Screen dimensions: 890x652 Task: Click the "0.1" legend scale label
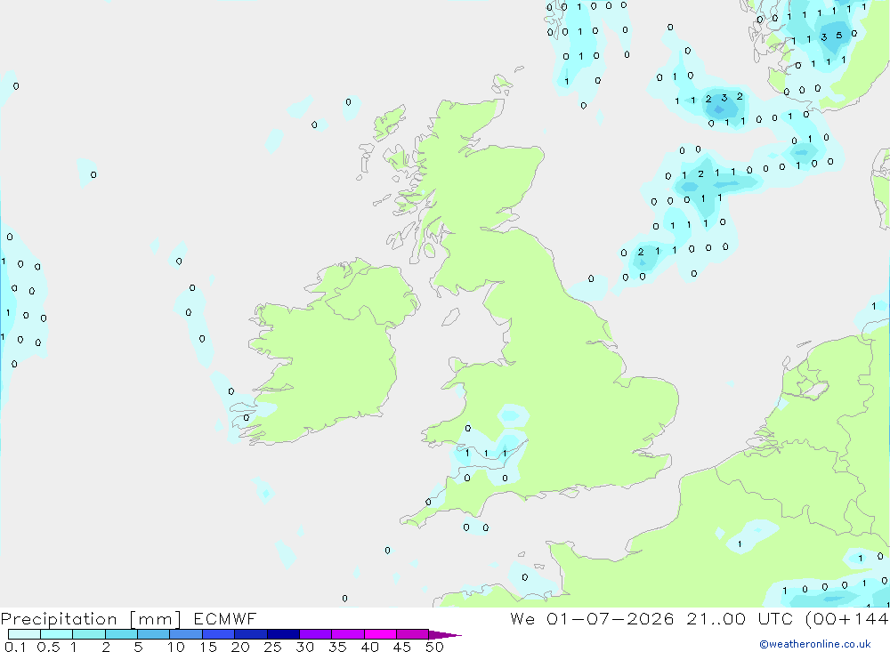(x=15, y=647)
